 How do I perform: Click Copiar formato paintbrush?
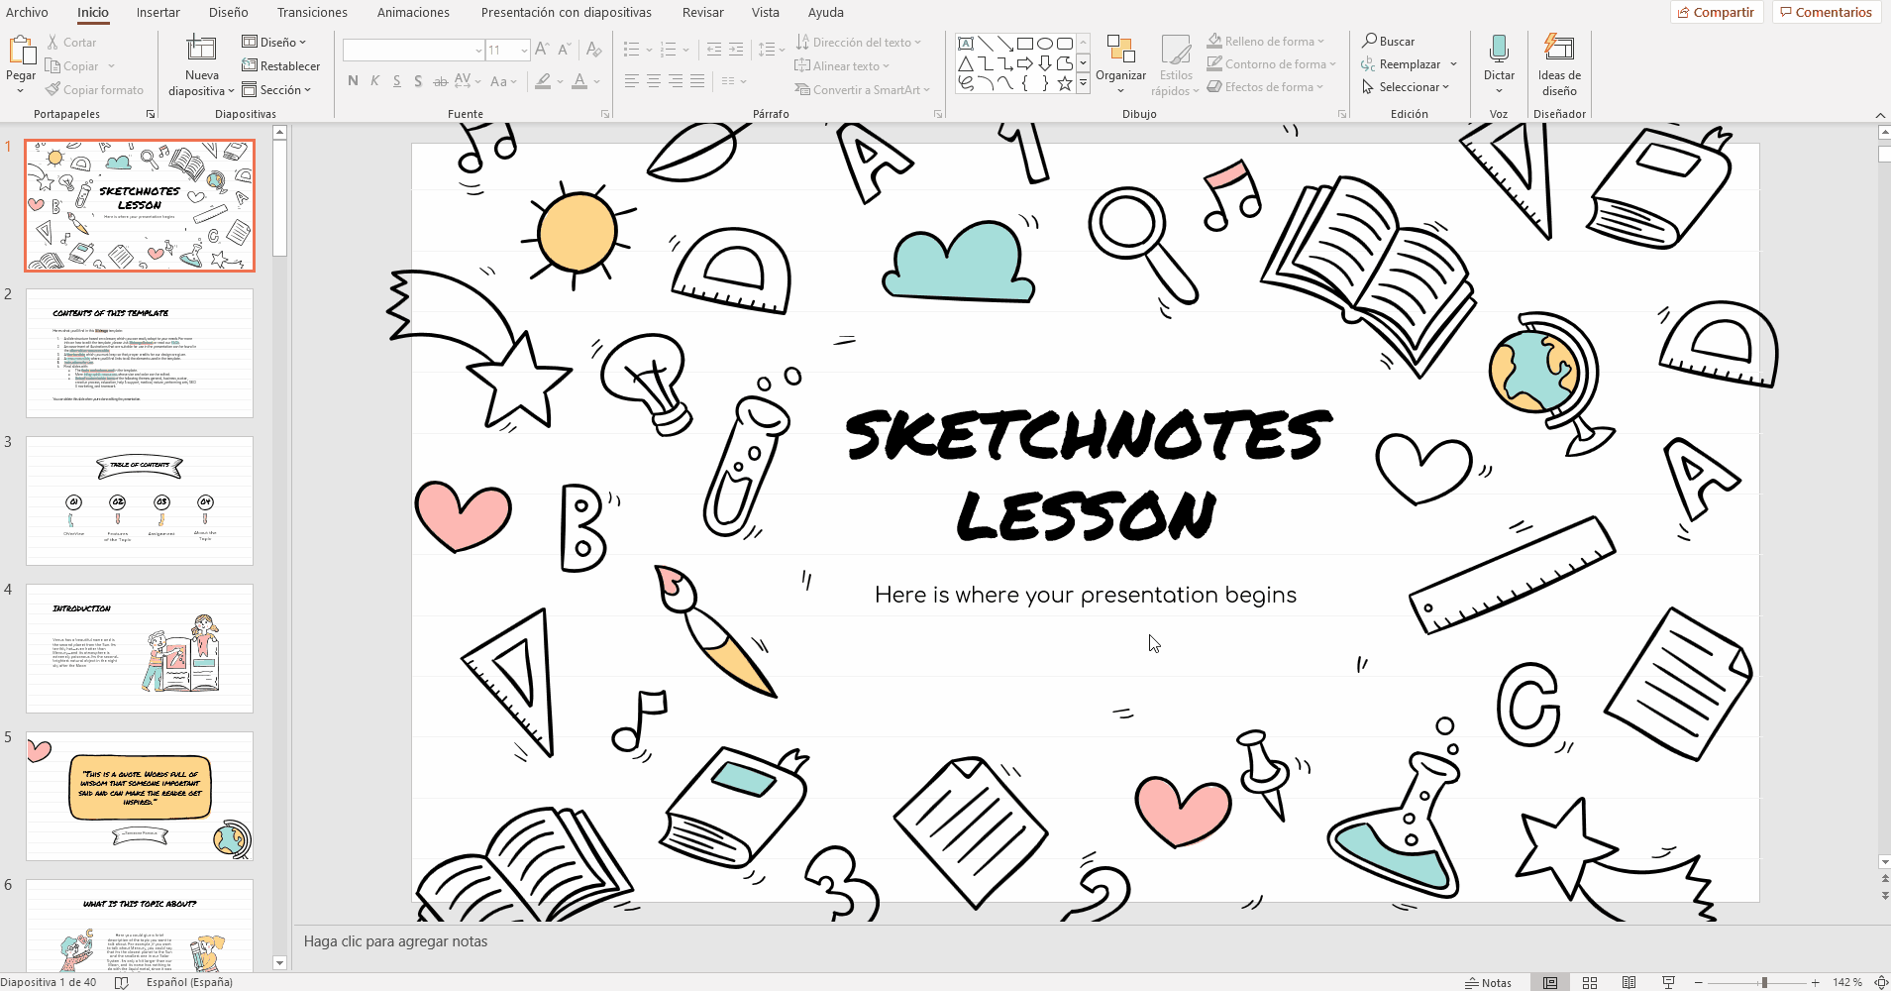(94, 90)
